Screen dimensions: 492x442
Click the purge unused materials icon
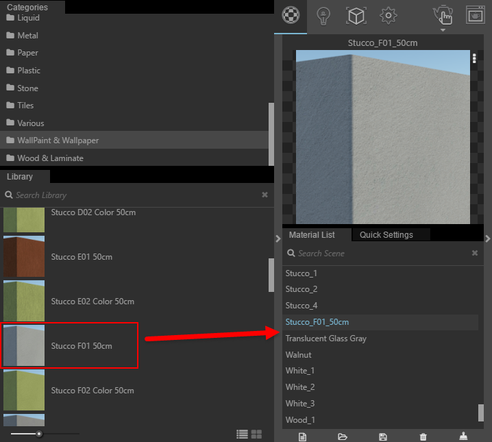coord(463,437)
